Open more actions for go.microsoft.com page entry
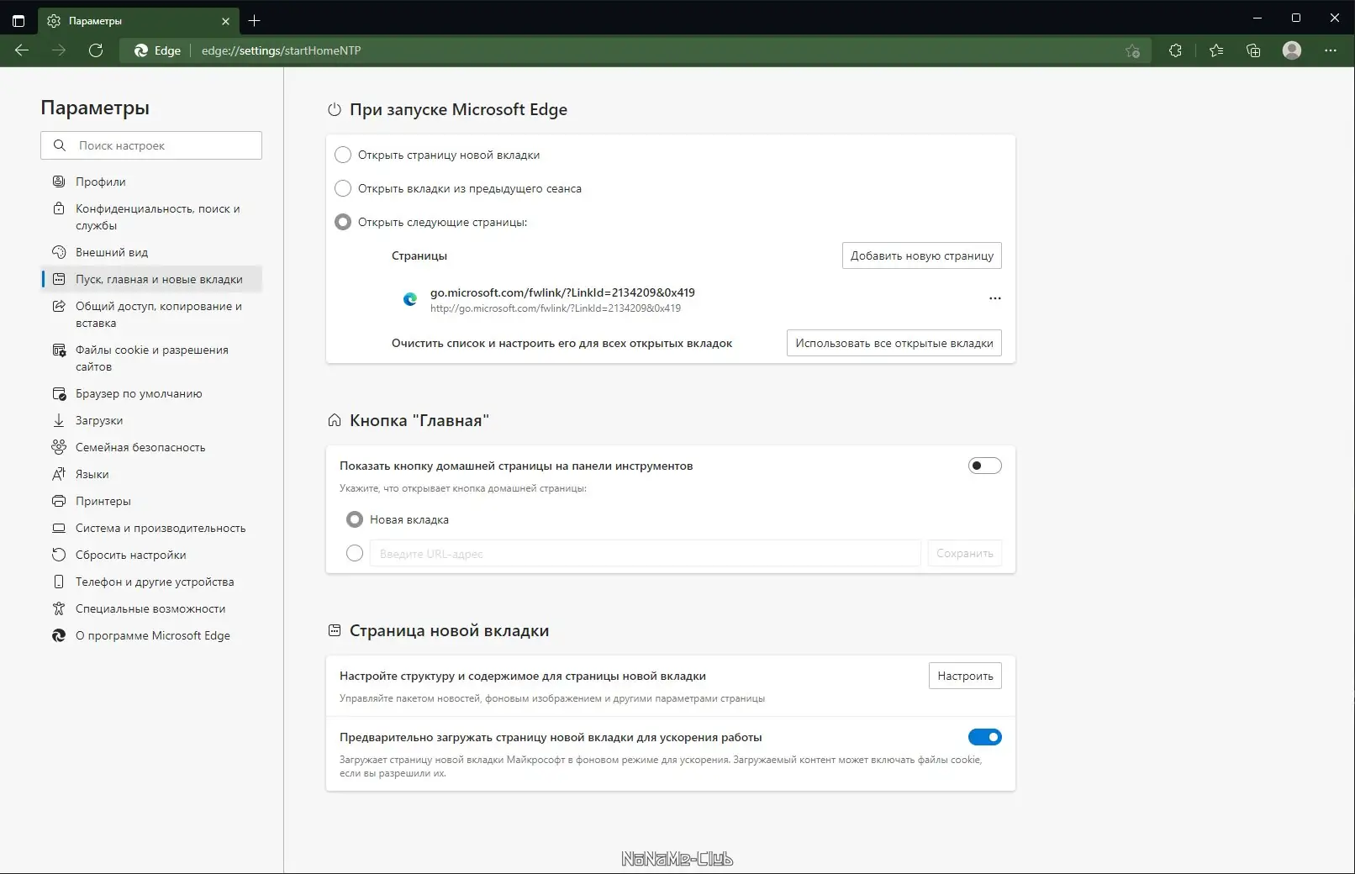Image resolution: width=1355 pixels, height=874 pixels. [994, 298]
